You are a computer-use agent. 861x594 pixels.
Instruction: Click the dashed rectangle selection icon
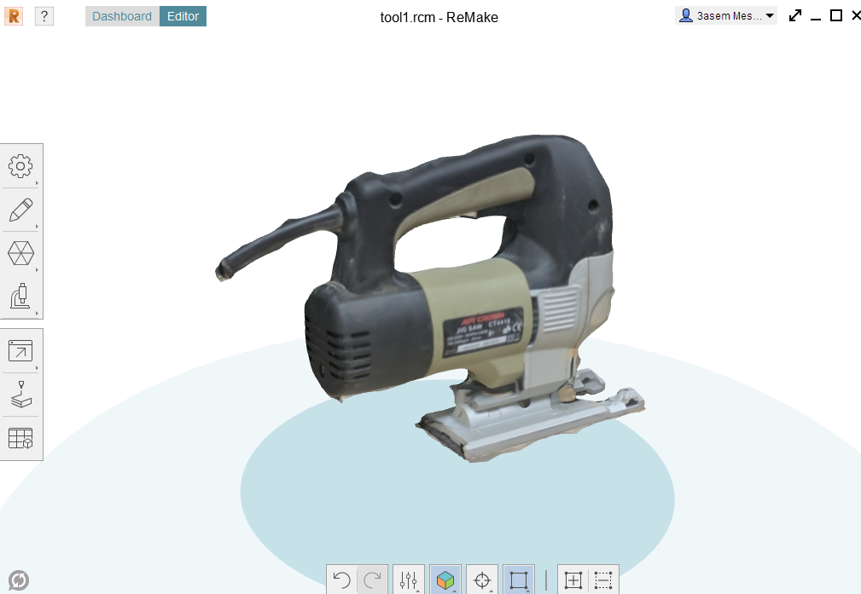tap(603, 580)
